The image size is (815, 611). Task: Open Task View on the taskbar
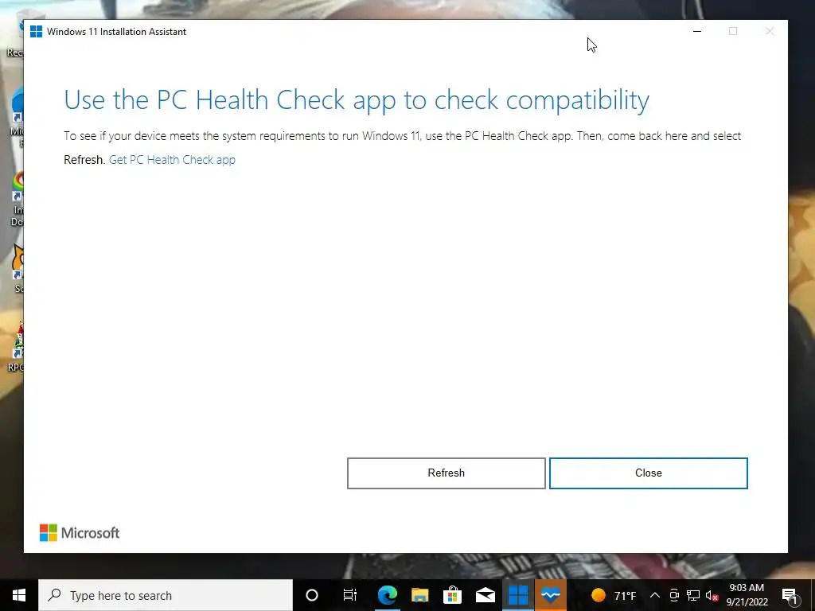[350, 595]
